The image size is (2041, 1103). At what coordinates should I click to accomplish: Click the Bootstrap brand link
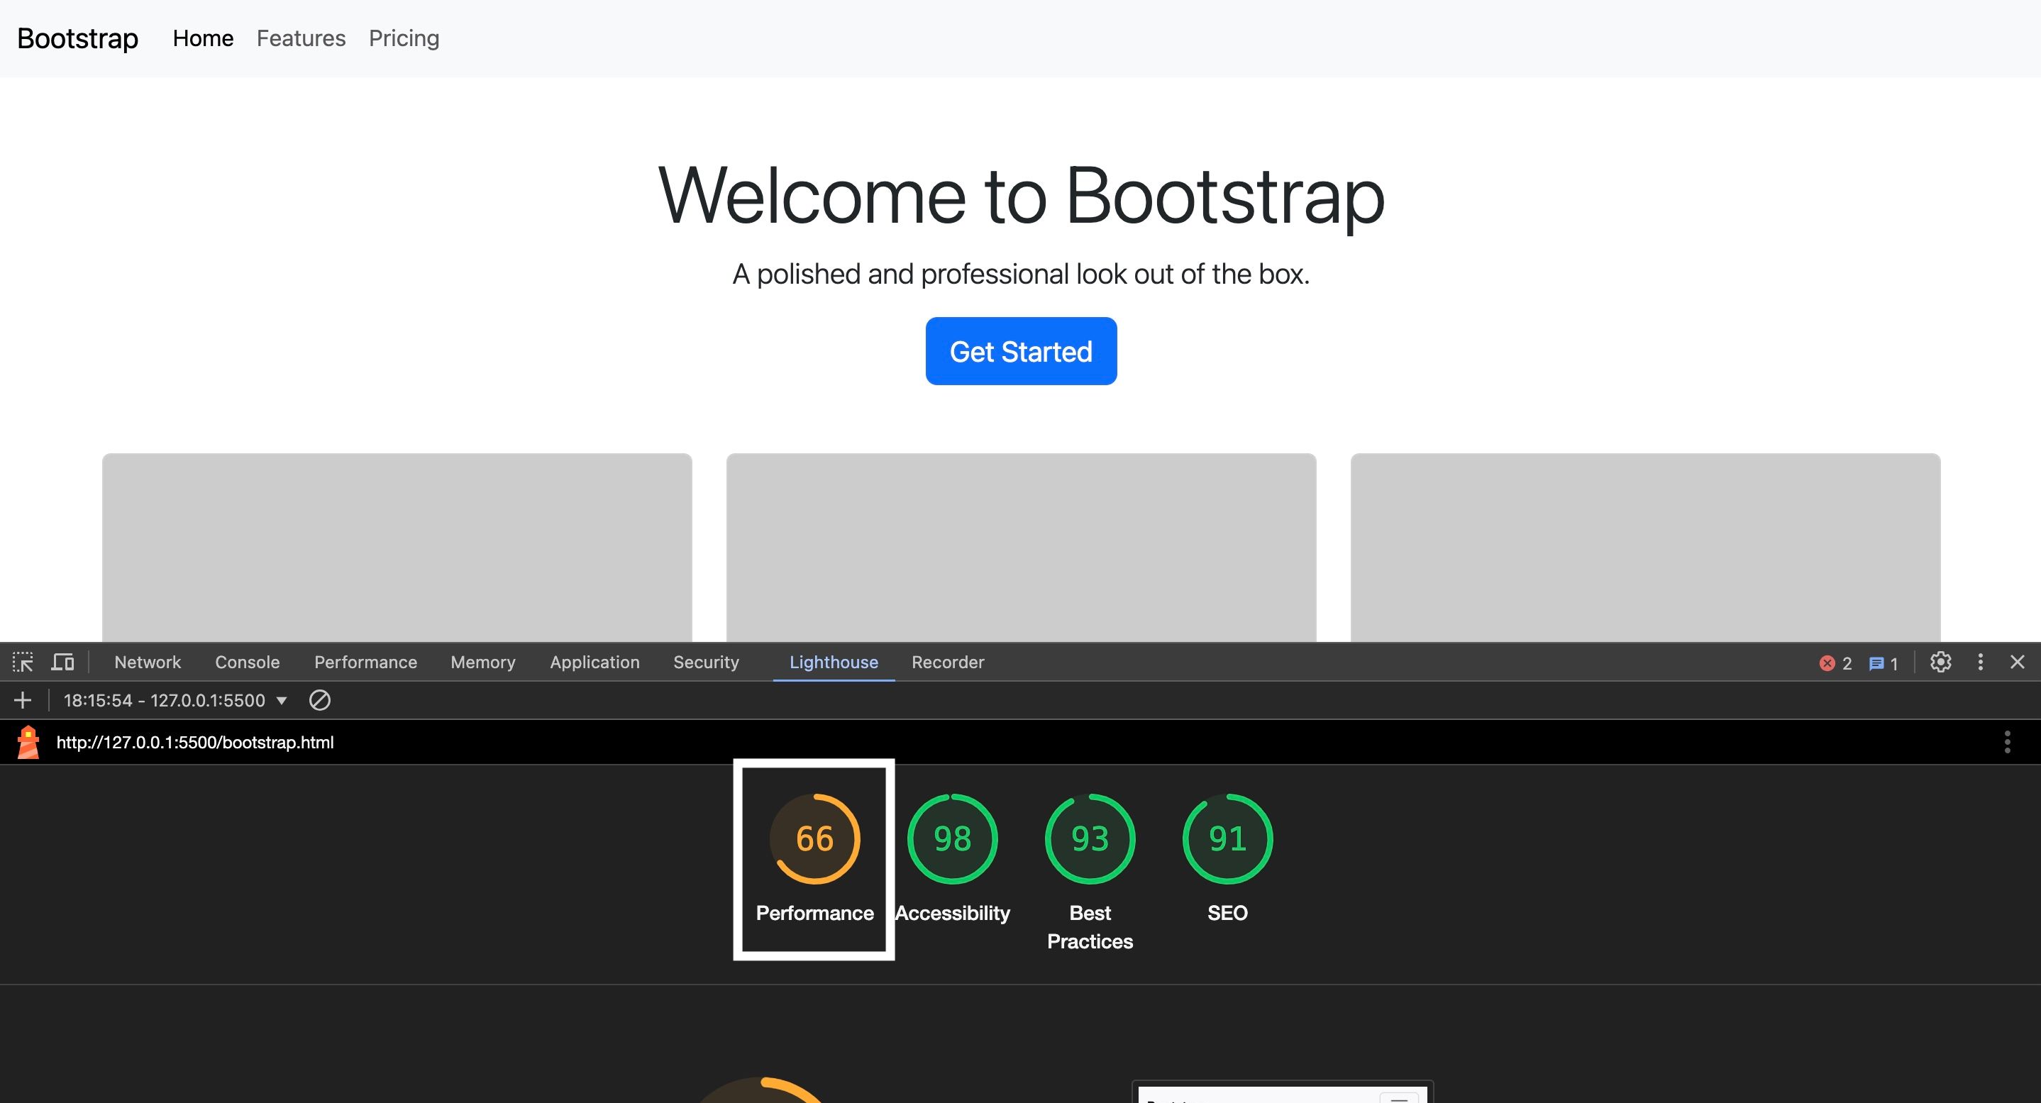pyautogui.click(x=77, y=38)
